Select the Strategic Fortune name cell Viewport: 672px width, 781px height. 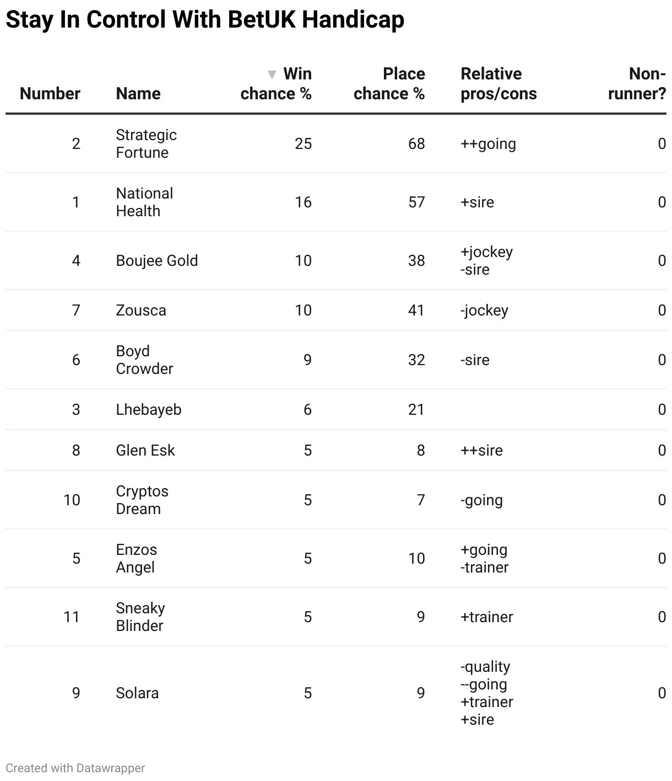(146, 144)
